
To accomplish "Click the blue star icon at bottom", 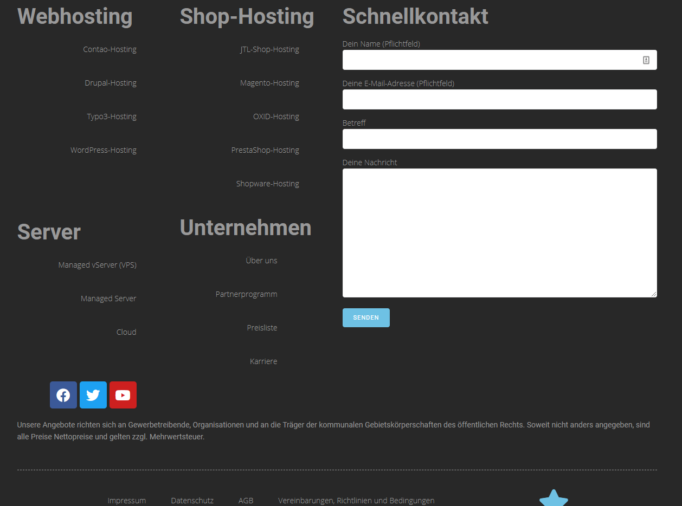I will [x=554, y=498].
